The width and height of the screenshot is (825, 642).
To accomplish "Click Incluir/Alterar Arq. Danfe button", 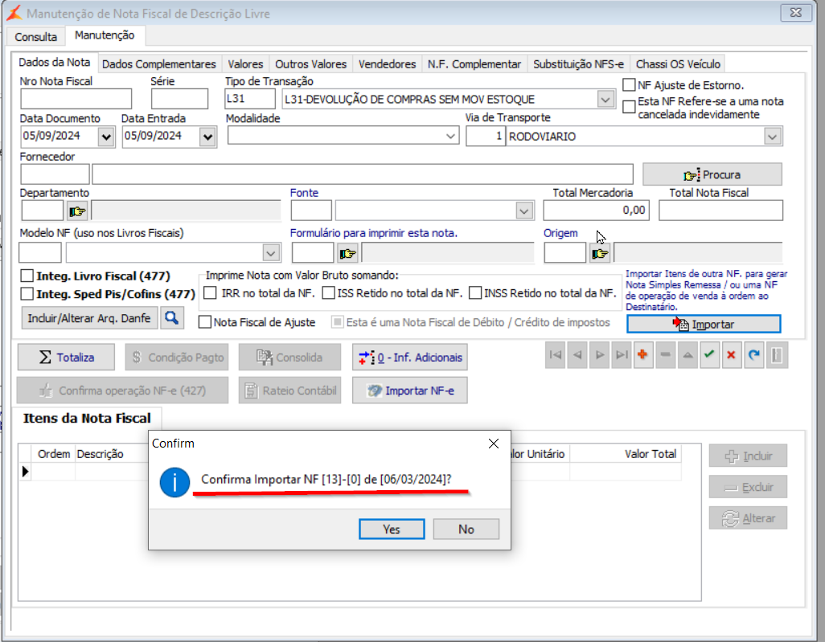I will point(89,318).
